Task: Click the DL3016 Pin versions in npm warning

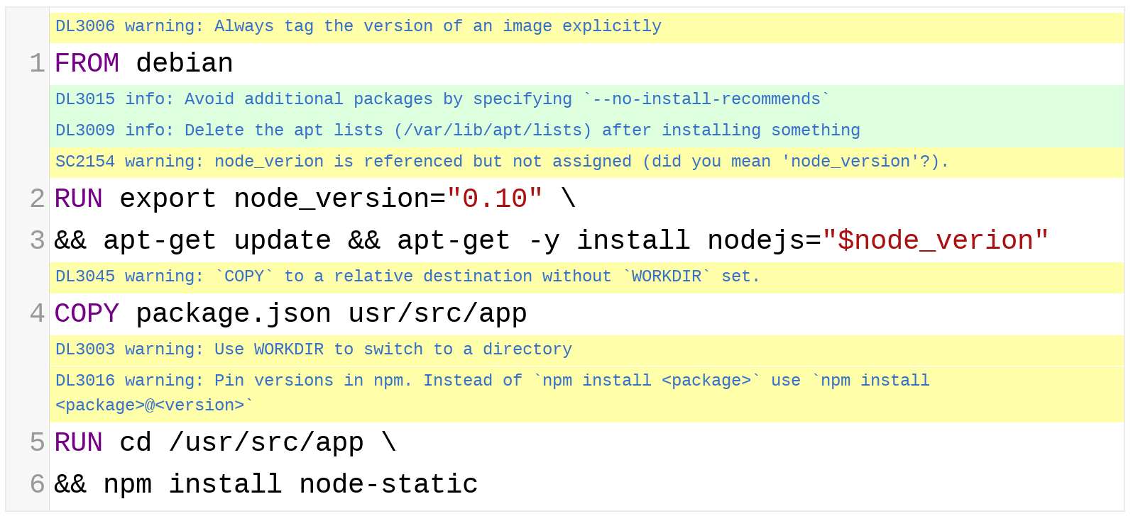Action: (586, 393)
